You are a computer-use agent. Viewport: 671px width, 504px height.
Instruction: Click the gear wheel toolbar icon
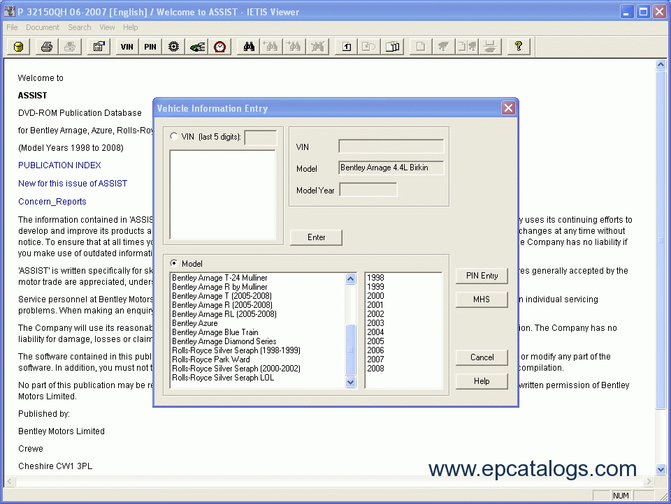point(173,47)
